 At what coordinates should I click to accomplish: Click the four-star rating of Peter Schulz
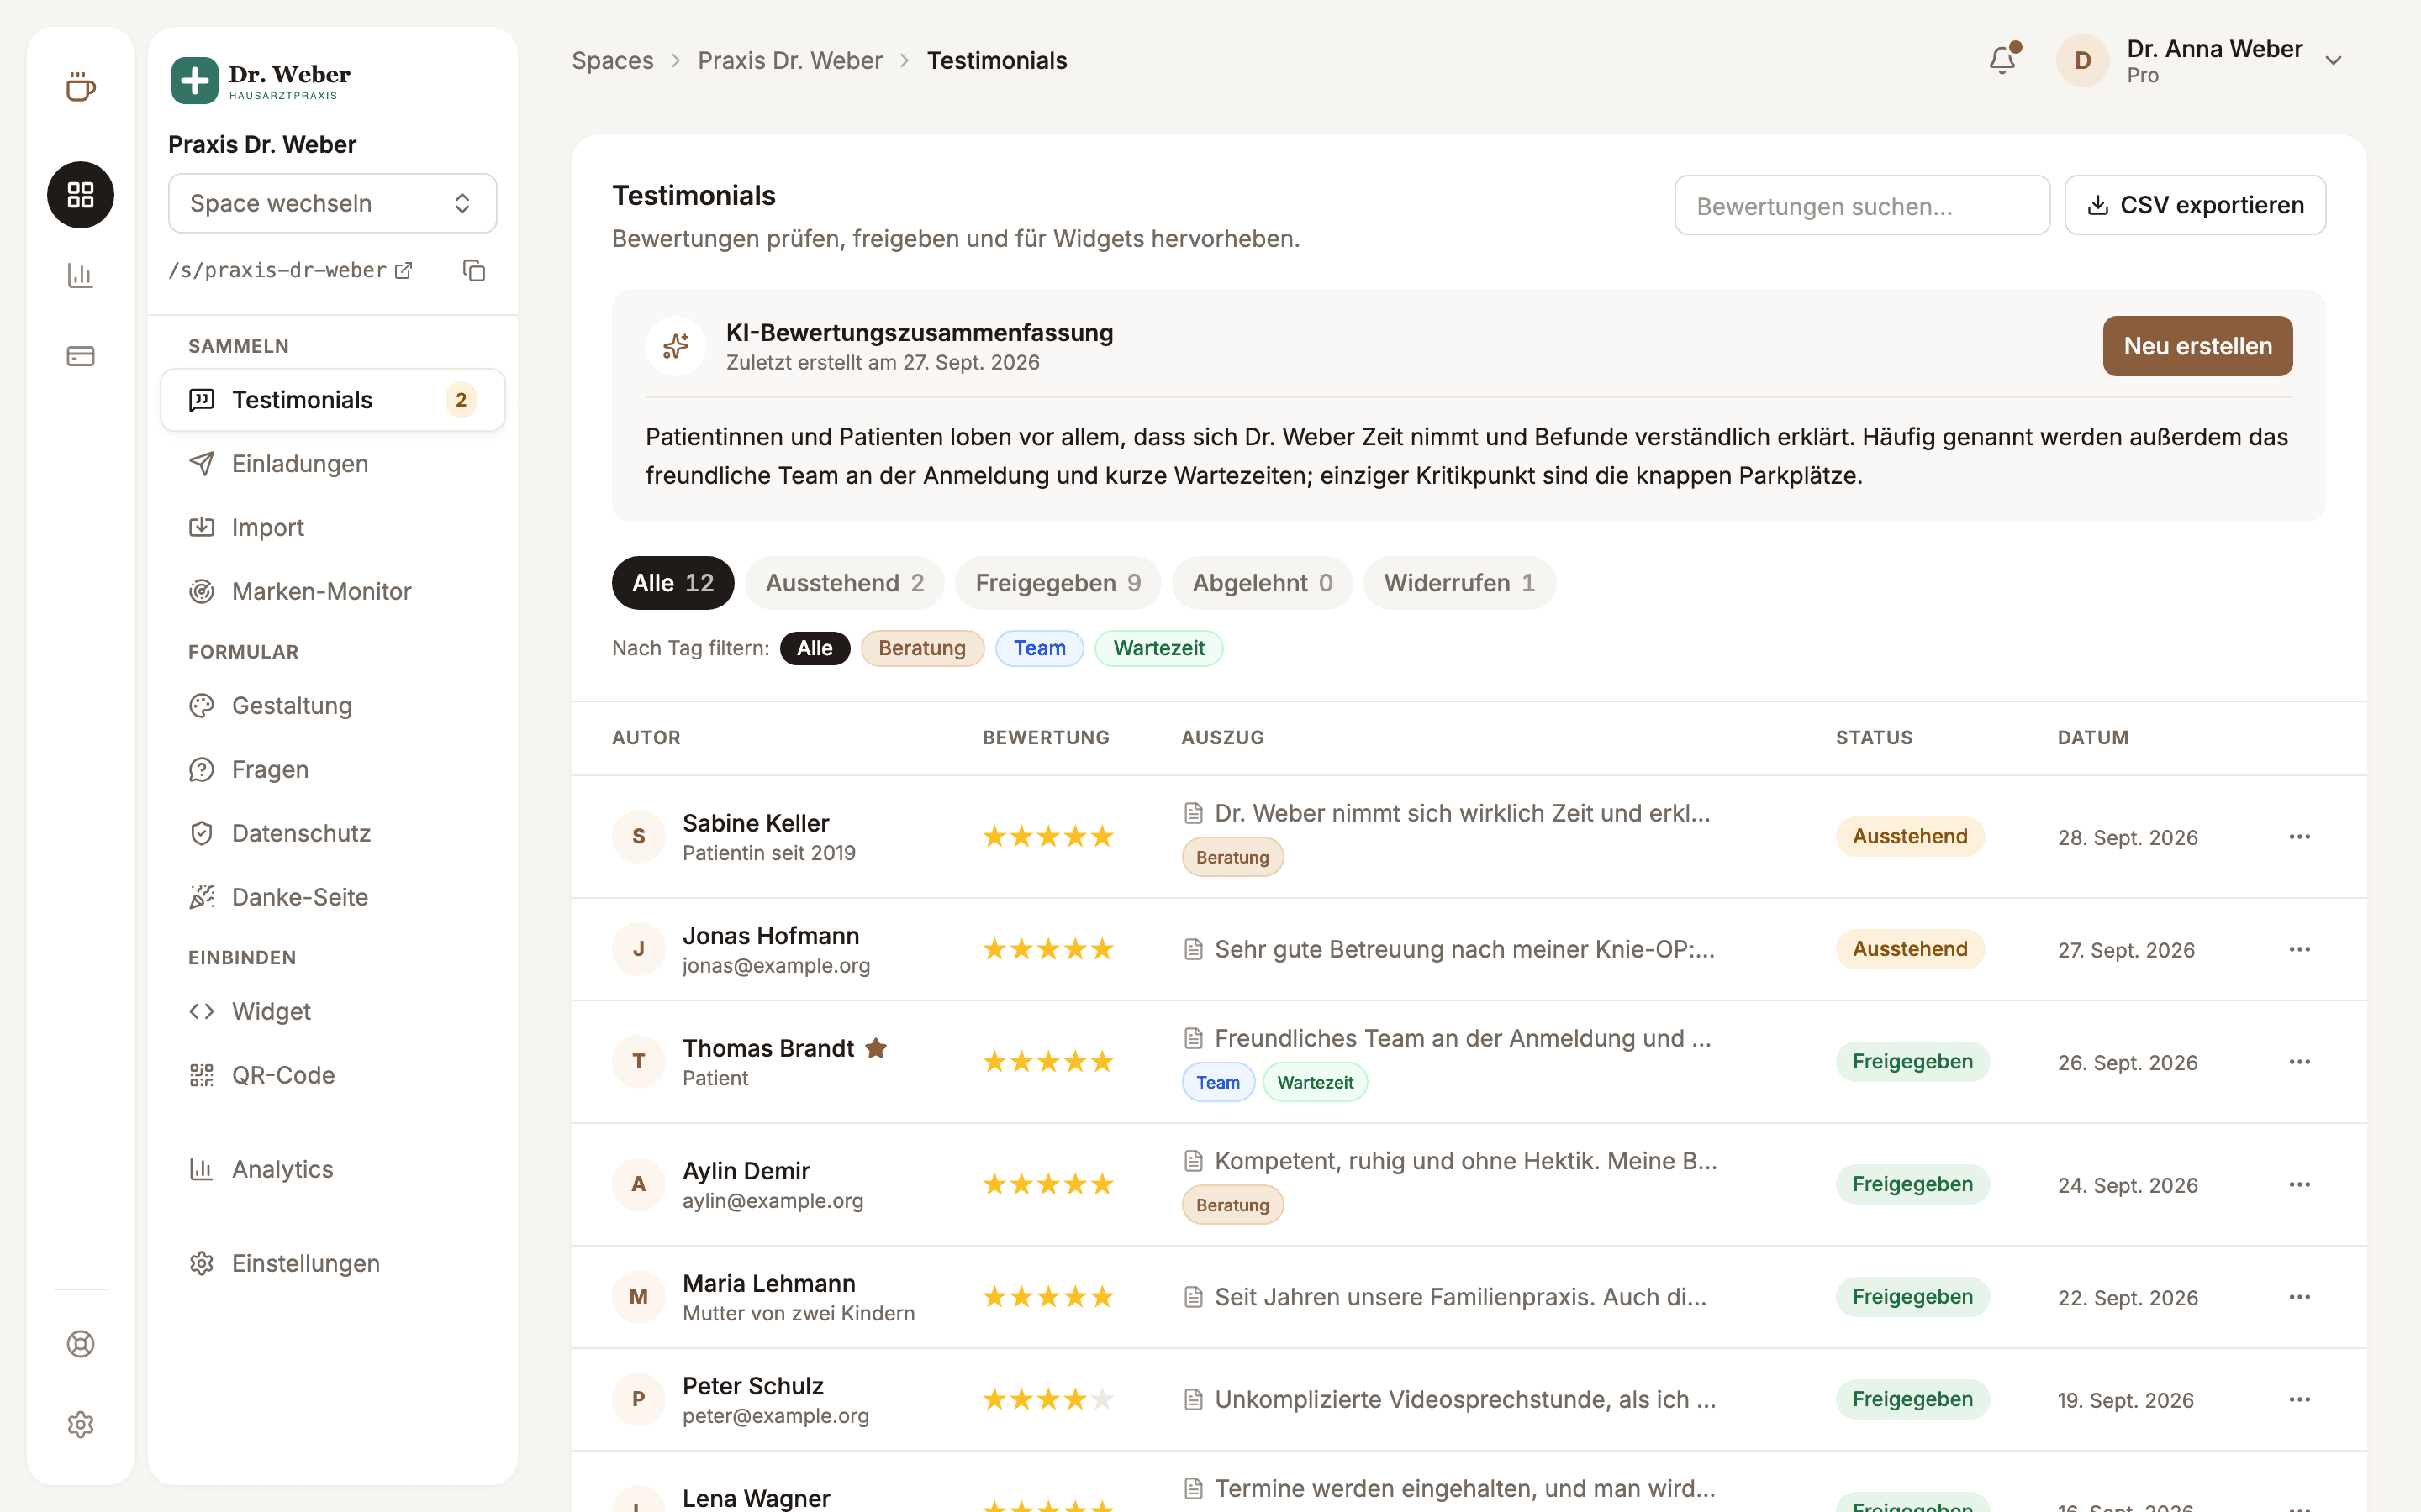(1047, 1399)
